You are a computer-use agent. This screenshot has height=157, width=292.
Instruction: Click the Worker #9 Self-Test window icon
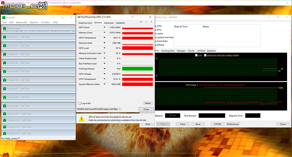pyautogui.click(x=5, y=106)
